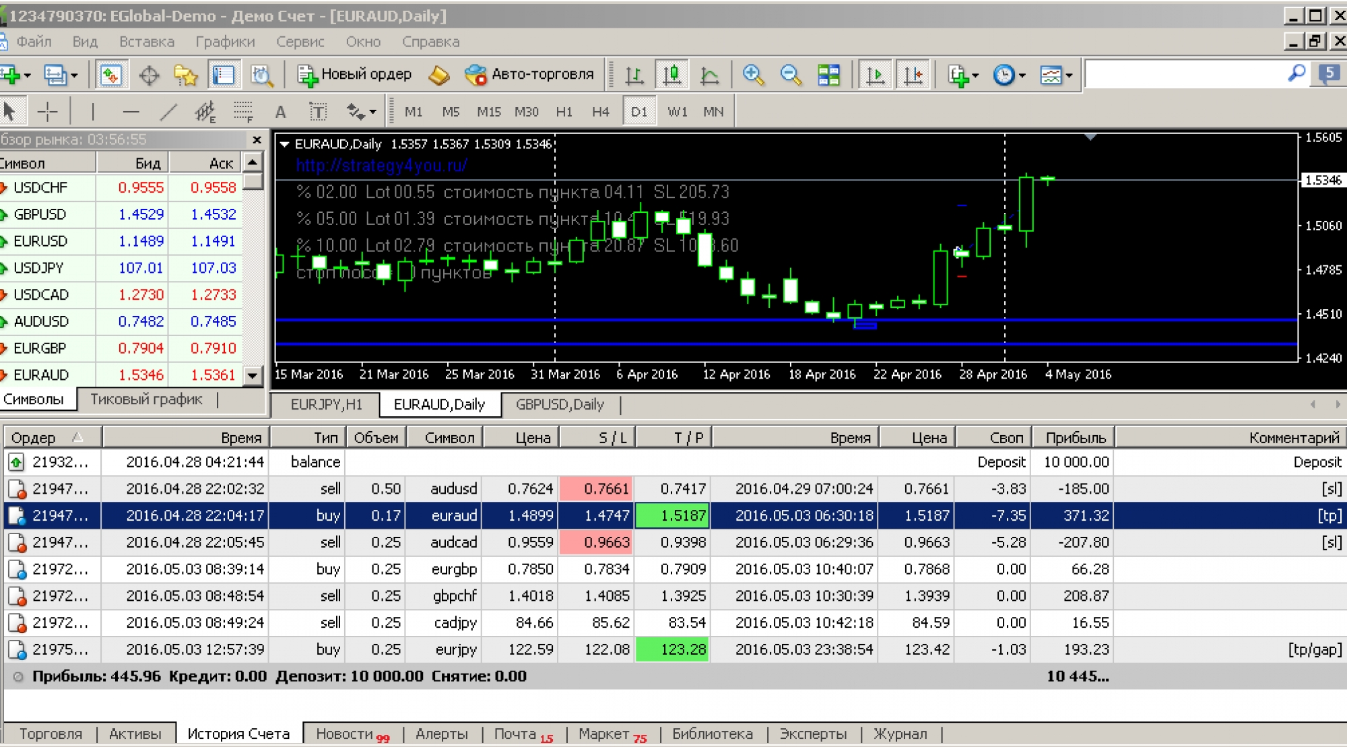
Task: Zoom in on the chart
Action: pyautogui.click(x=753, y=75)
